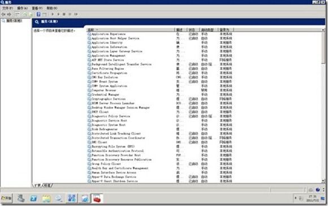Open the 文件 (File) menu
The width and height of the screenshot is (328, 206).
click(x=8, y=8)
